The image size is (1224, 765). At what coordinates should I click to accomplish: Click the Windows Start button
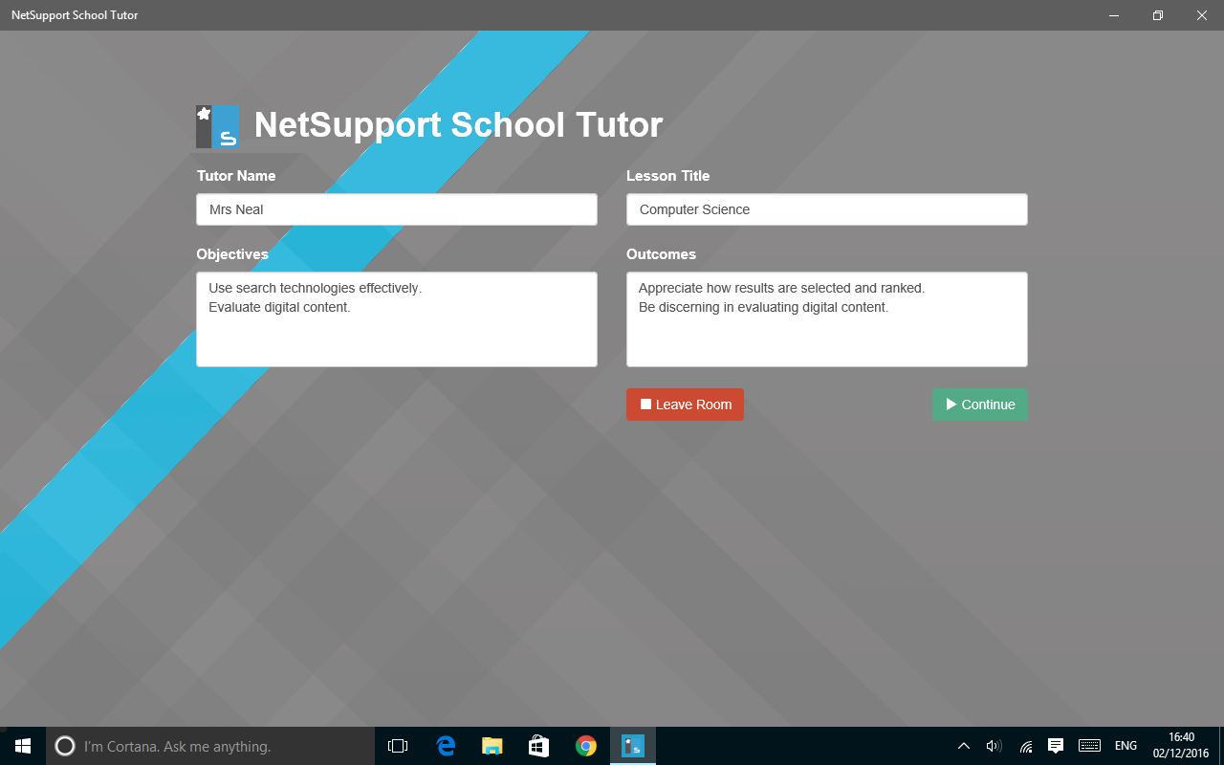click(x=23, y=746)
